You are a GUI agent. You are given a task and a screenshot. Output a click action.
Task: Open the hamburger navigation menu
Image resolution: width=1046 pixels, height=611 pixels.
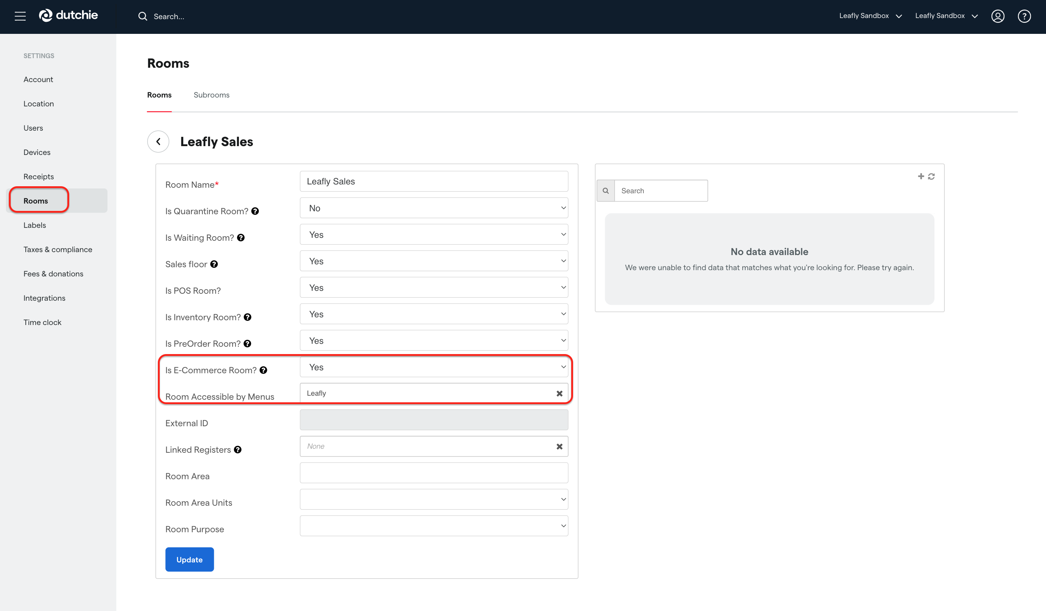pyautogui.click(x=20, y=16)
